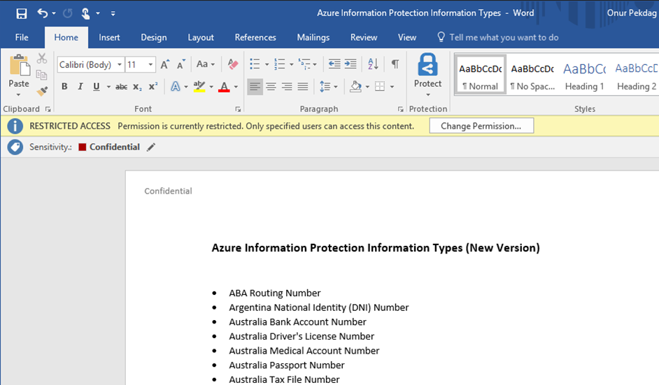Open the File tab
This screenshot has width=659, height=385.
22,37
